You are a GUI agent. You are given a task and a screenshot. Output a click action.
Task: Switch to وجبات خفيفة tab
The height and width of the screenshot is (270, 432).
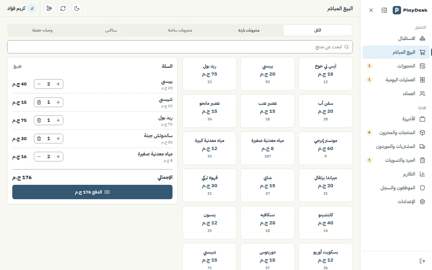tap(42, 30)
